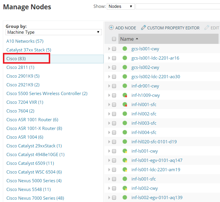Select the Cisco (83) group
The height and width of the screenshot is (202, 220).
tap(16, 59)
